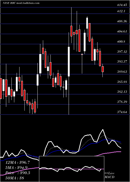Select the last red candlestick near 390
130x182 pixels.
click(103, 69)
